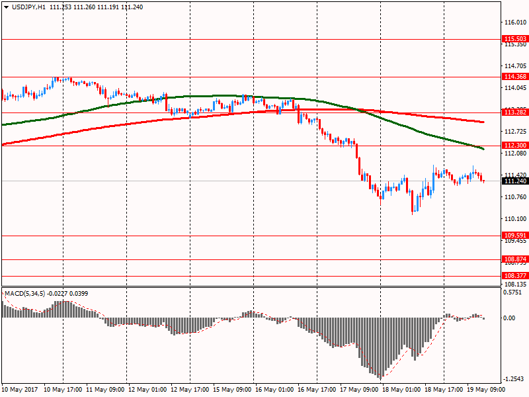Click the 18 May 17:00 time axis label
Viewport: 529px width, 397px height.
click(x=444, y=390)
